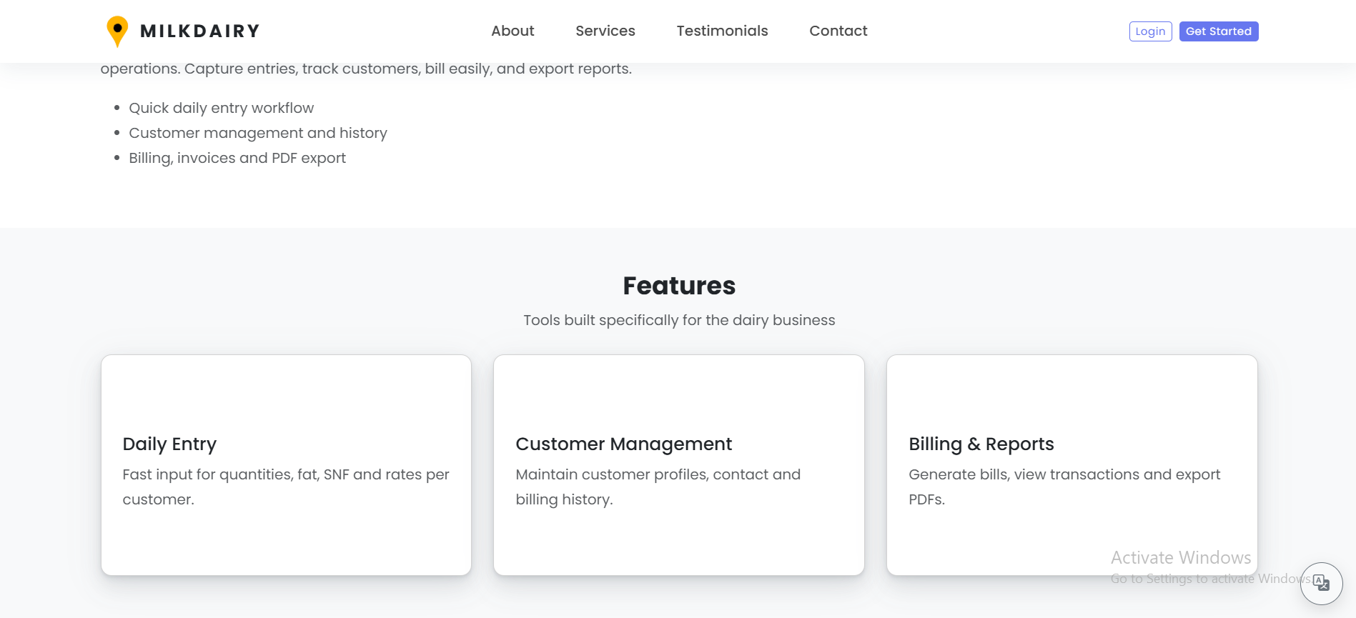Image resolution: width=1356 pixels, height=618 pixels.
Task: Click the Get Started button
Action: (1218, 31)
